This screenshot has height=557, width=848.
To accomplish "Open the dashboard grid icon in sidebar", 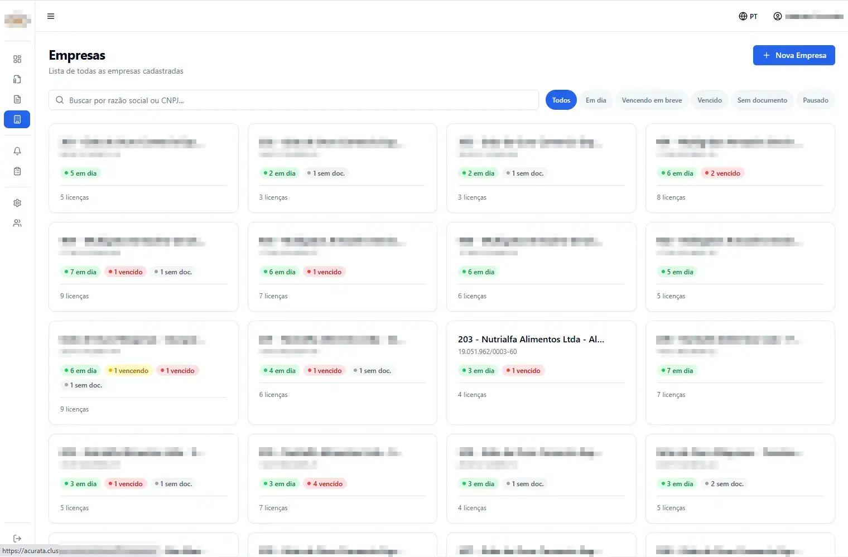I will [17, 59].
